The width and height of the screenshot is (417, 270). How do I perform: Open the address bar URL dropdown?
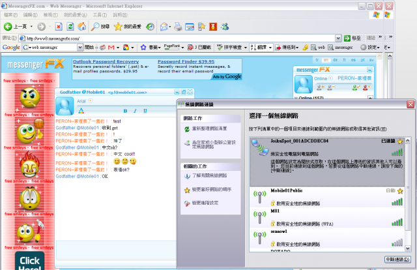coord(338,38)
